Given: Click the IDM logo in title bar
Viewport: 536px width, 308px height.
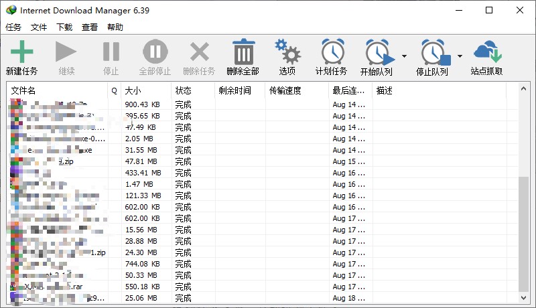Looking at the screenshot, I should click(x=11, y=10).
